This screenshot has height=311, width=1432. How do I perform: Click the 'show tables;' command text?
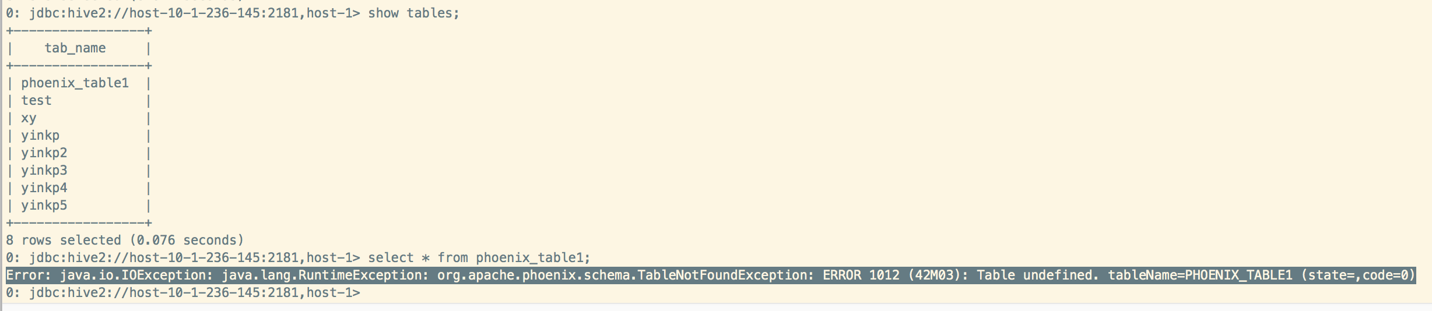413,13
